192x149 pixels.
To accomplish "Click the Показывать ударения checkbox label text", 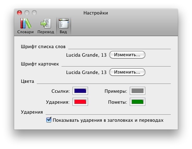I will [108, 120].
